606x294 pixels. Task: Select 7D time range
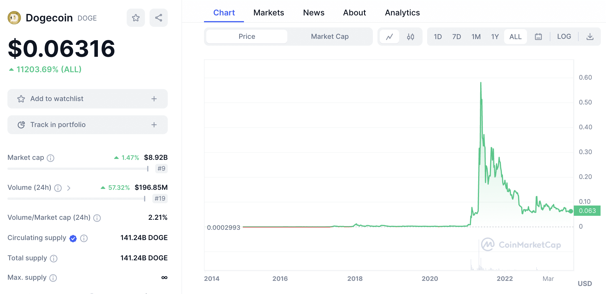(456, 37)
